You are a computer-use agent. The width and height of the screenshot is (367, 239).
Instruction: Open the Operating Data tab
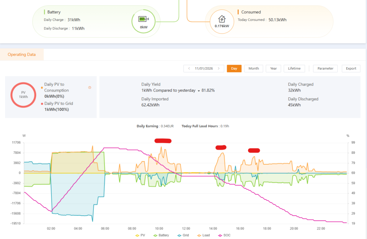(x=22, y=54)
